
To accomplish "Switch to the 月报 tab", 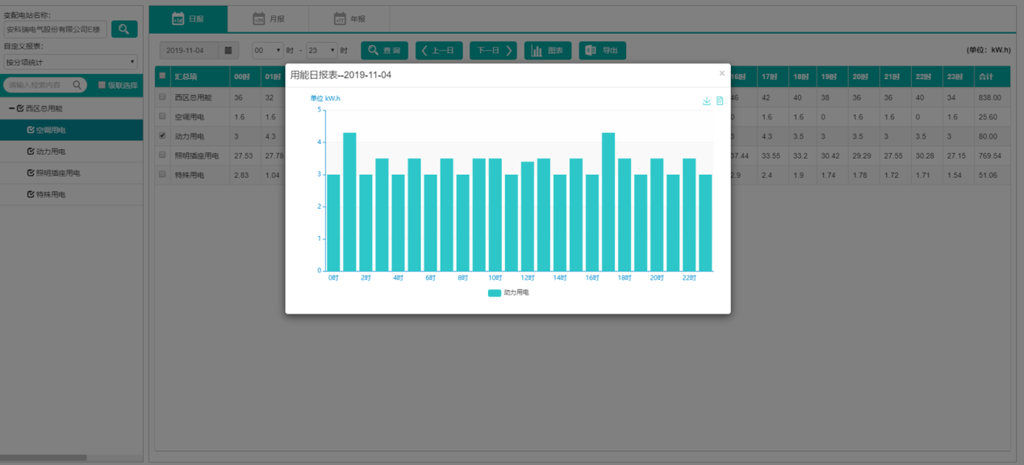I will pyautogui.click(x=269, y=19).
